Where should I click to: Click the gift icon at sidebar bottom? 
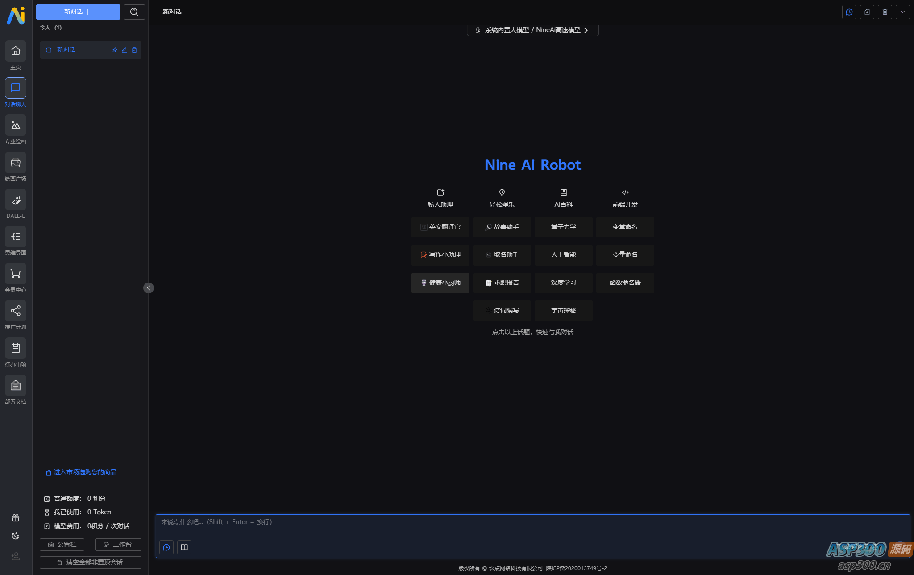pyautogui.click(x=16, y=518)
